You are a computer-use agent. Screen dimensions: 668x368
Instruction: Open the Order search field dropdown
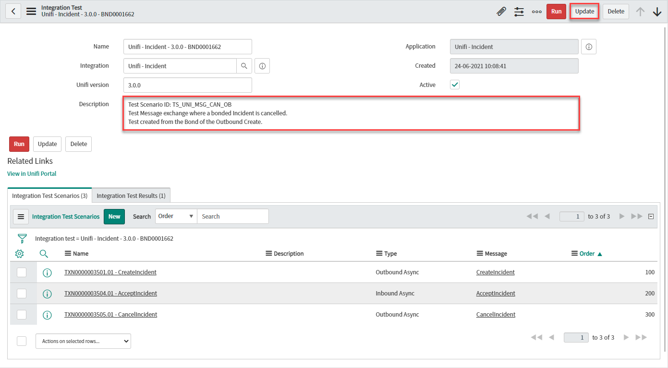(176, 216)
